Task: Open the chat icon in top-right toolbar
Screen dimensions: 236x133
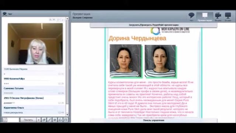Action: [x=191, y=17]
